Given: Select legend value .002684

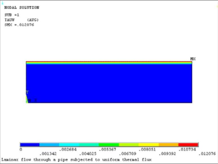Looking at the screenshot, I should (x=68, y=150).
